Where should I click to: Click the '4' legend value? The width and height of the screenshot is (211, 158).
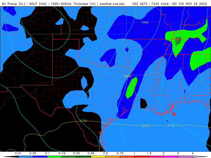[x=193, y=153]
